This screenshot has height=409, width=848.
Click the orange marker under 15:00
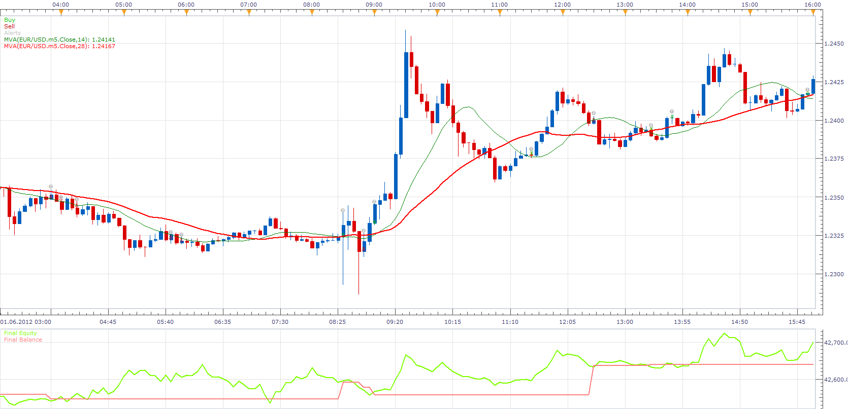click(750, 13)
